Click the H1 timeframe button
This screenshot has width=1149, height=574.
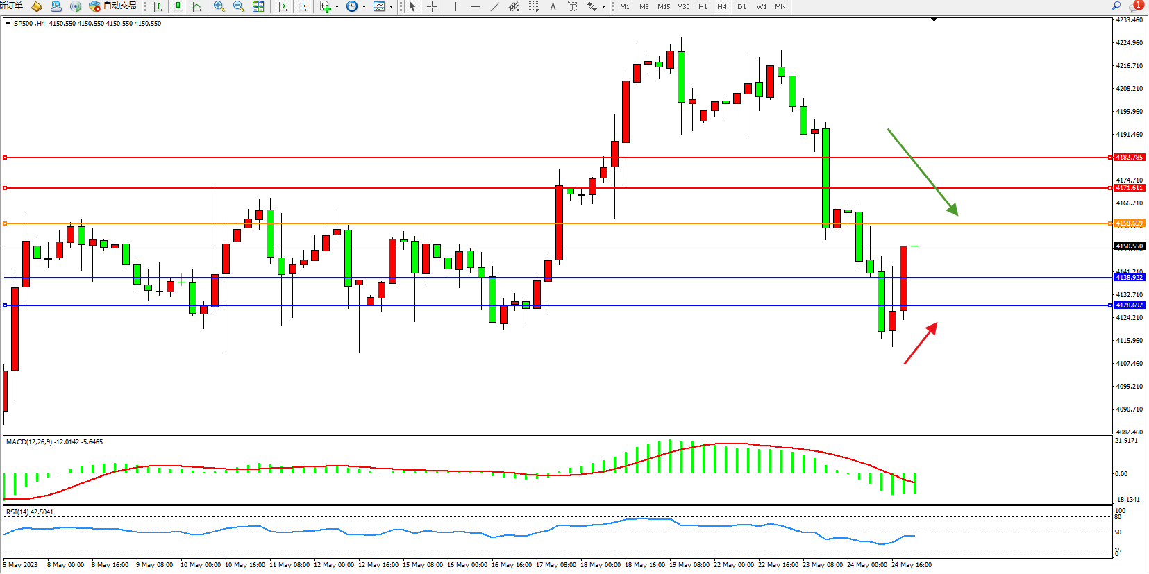tap(703, 6)
